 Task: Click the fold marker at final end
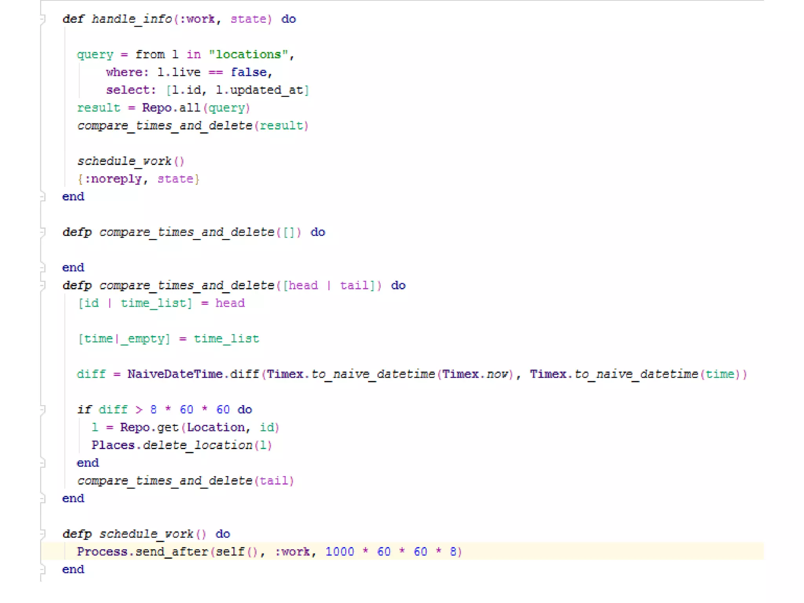click(43, 569)
